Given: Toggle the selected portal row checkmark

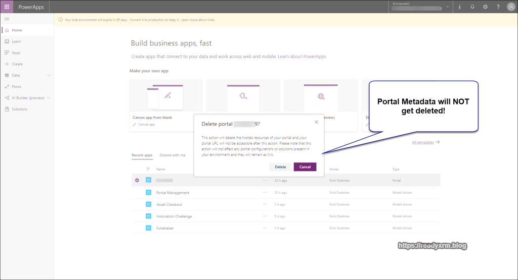Looking at the screenshot, I should coord(137,180).
